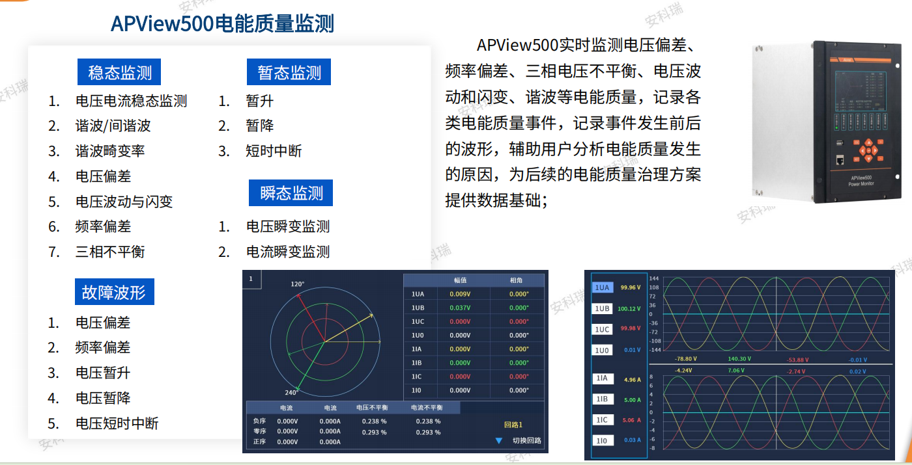
Task: Select 频率偏差 under 稳态监测
Action: [103, 226]
